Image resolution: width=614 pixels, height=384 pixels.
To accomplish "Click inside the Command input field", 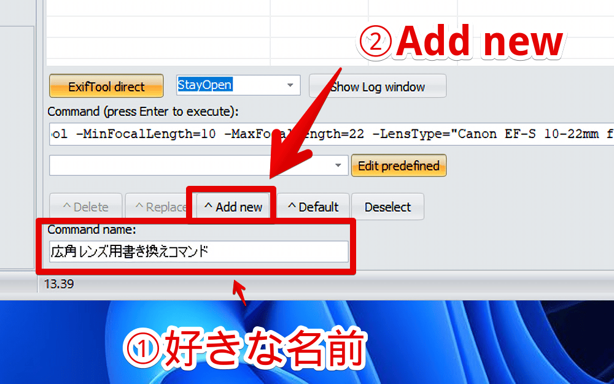I will (x=184, y=134).
